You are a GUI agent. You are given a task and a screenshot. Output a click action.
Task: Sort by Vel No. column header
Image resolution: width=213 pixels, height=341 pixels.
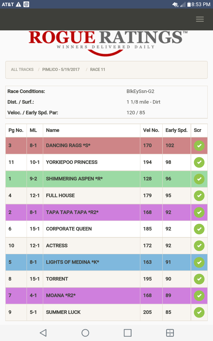(151, 130)
